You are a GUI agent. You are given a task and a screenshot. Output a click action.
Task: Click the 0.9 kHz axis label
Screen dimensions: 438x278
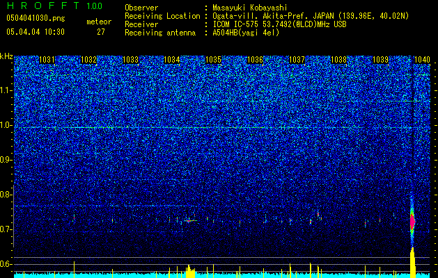point(6,160)
